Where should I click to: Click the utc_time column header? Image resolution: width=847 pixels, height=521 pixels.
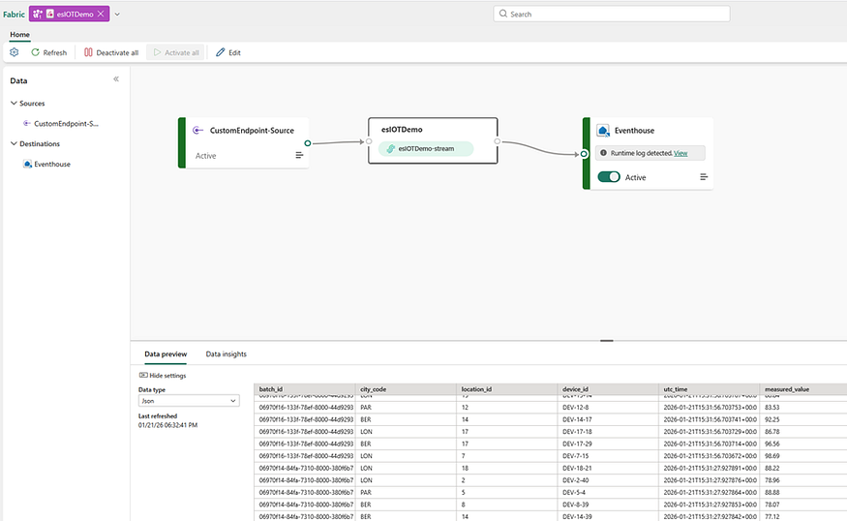pyautogui.click(x=709, y=389)
